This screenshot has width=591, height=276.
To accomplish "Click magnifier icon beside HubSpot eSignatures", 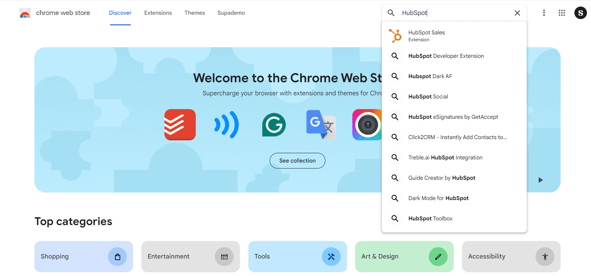I will pos(395,117).
